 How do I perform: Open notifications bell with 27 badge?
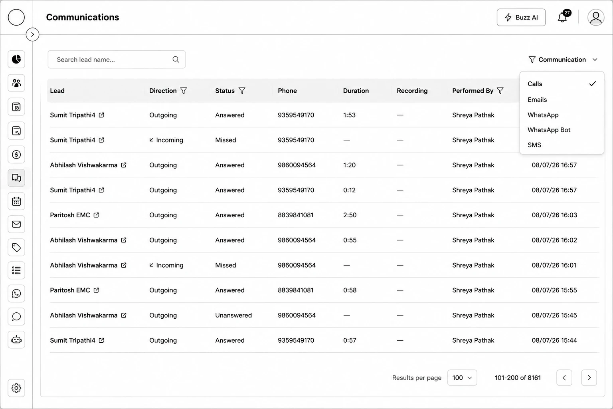coord(563,17)
